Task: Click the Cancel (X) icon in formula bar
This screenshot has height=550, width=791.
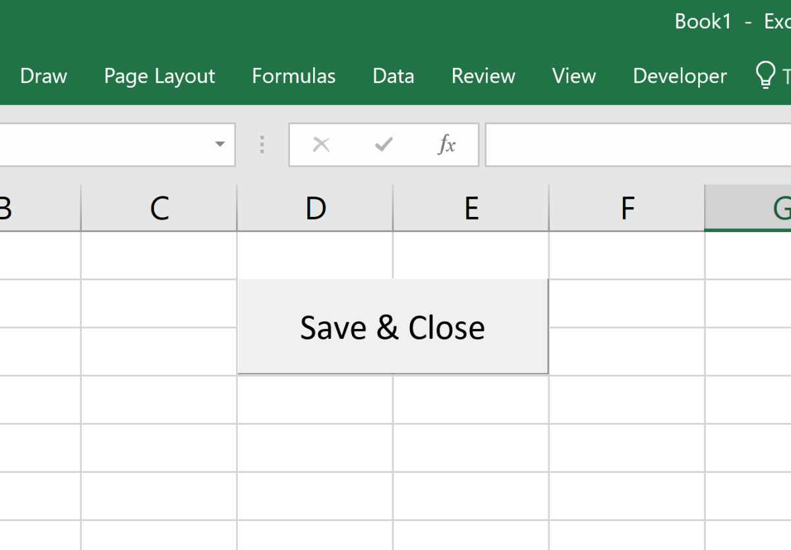Action: [x=321, y=145]
